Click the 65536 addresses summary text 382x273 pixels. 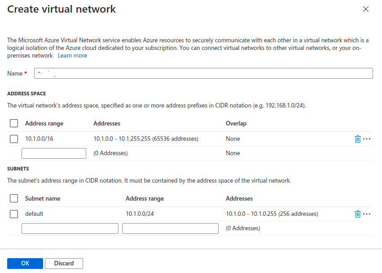coord(146,139)
